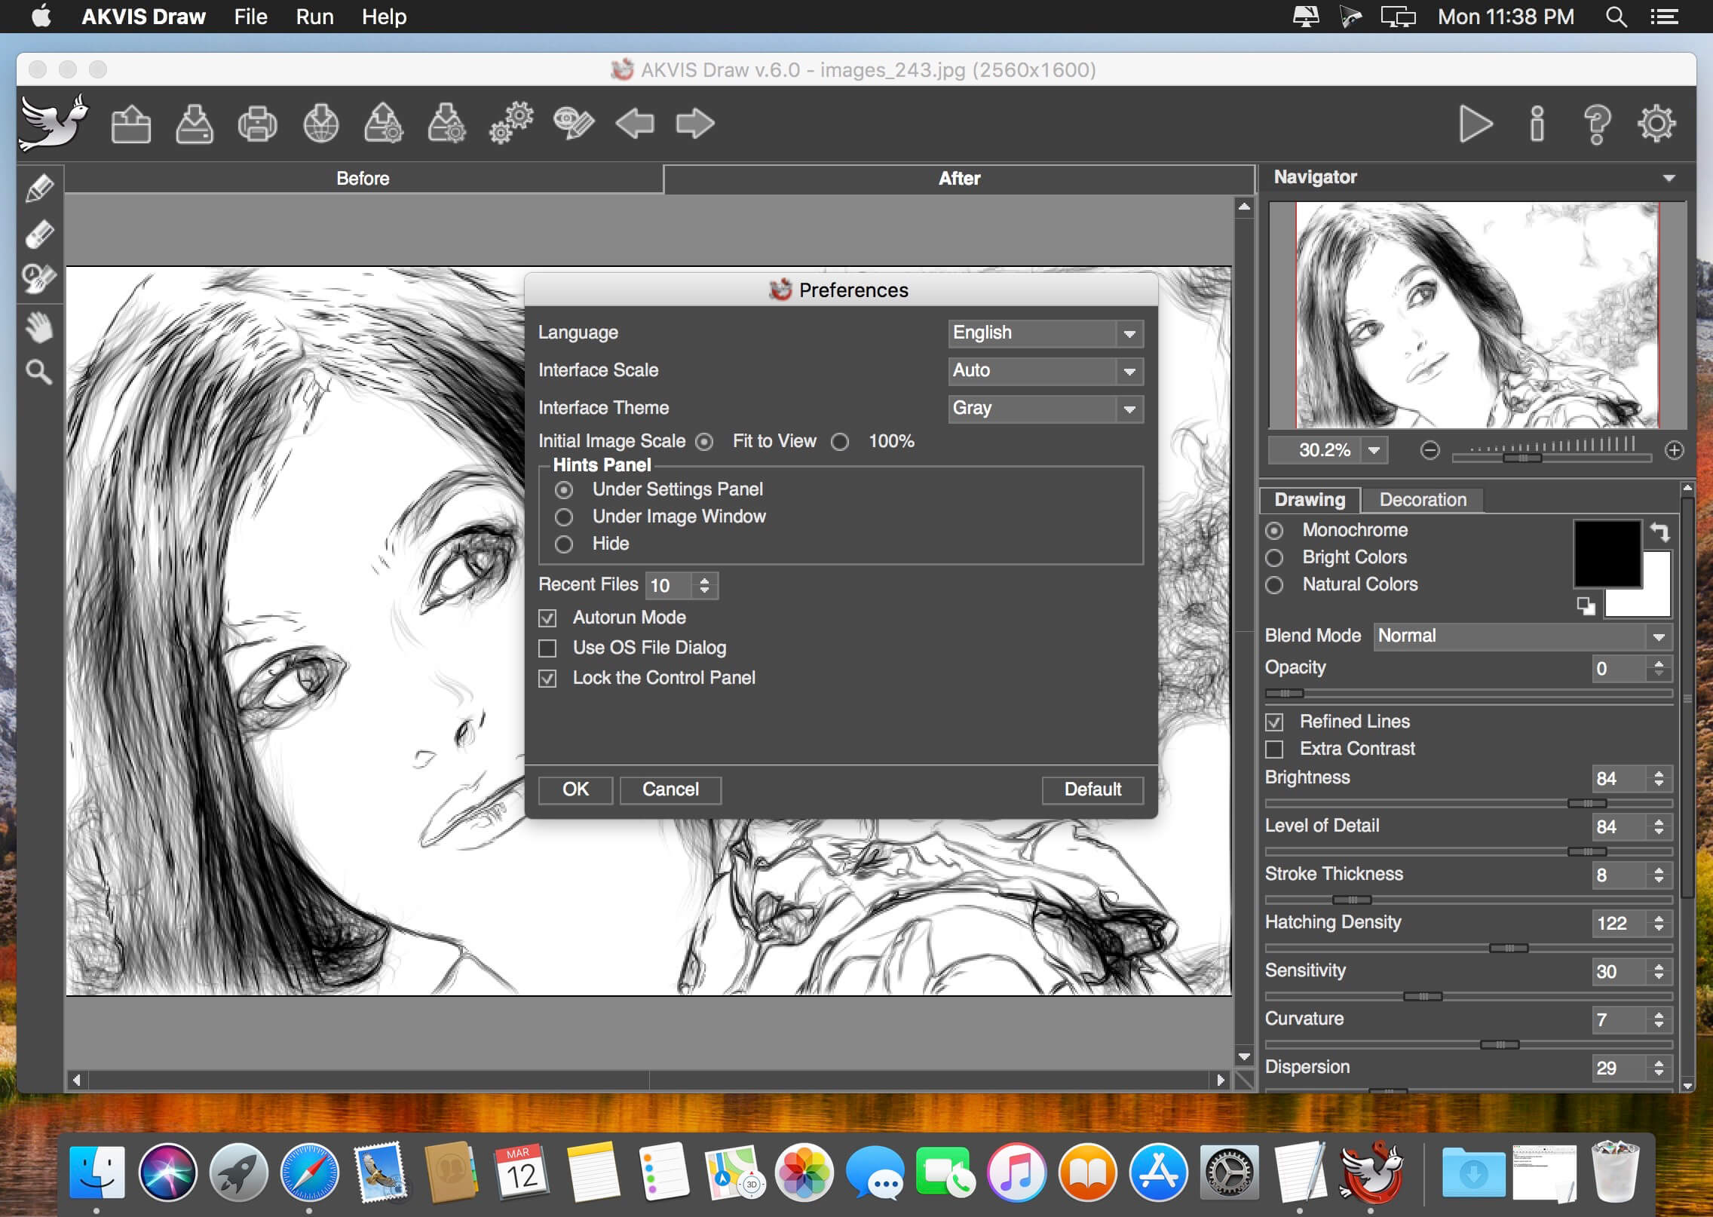
Task: Open the Interface Theme dropdown
Action: [1046, 409]
